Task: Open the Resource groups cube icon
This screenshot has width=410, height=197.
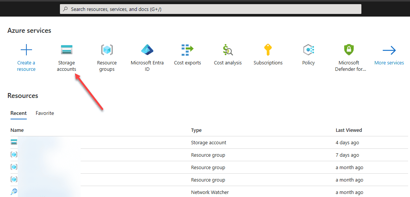Action: (107, 50)
